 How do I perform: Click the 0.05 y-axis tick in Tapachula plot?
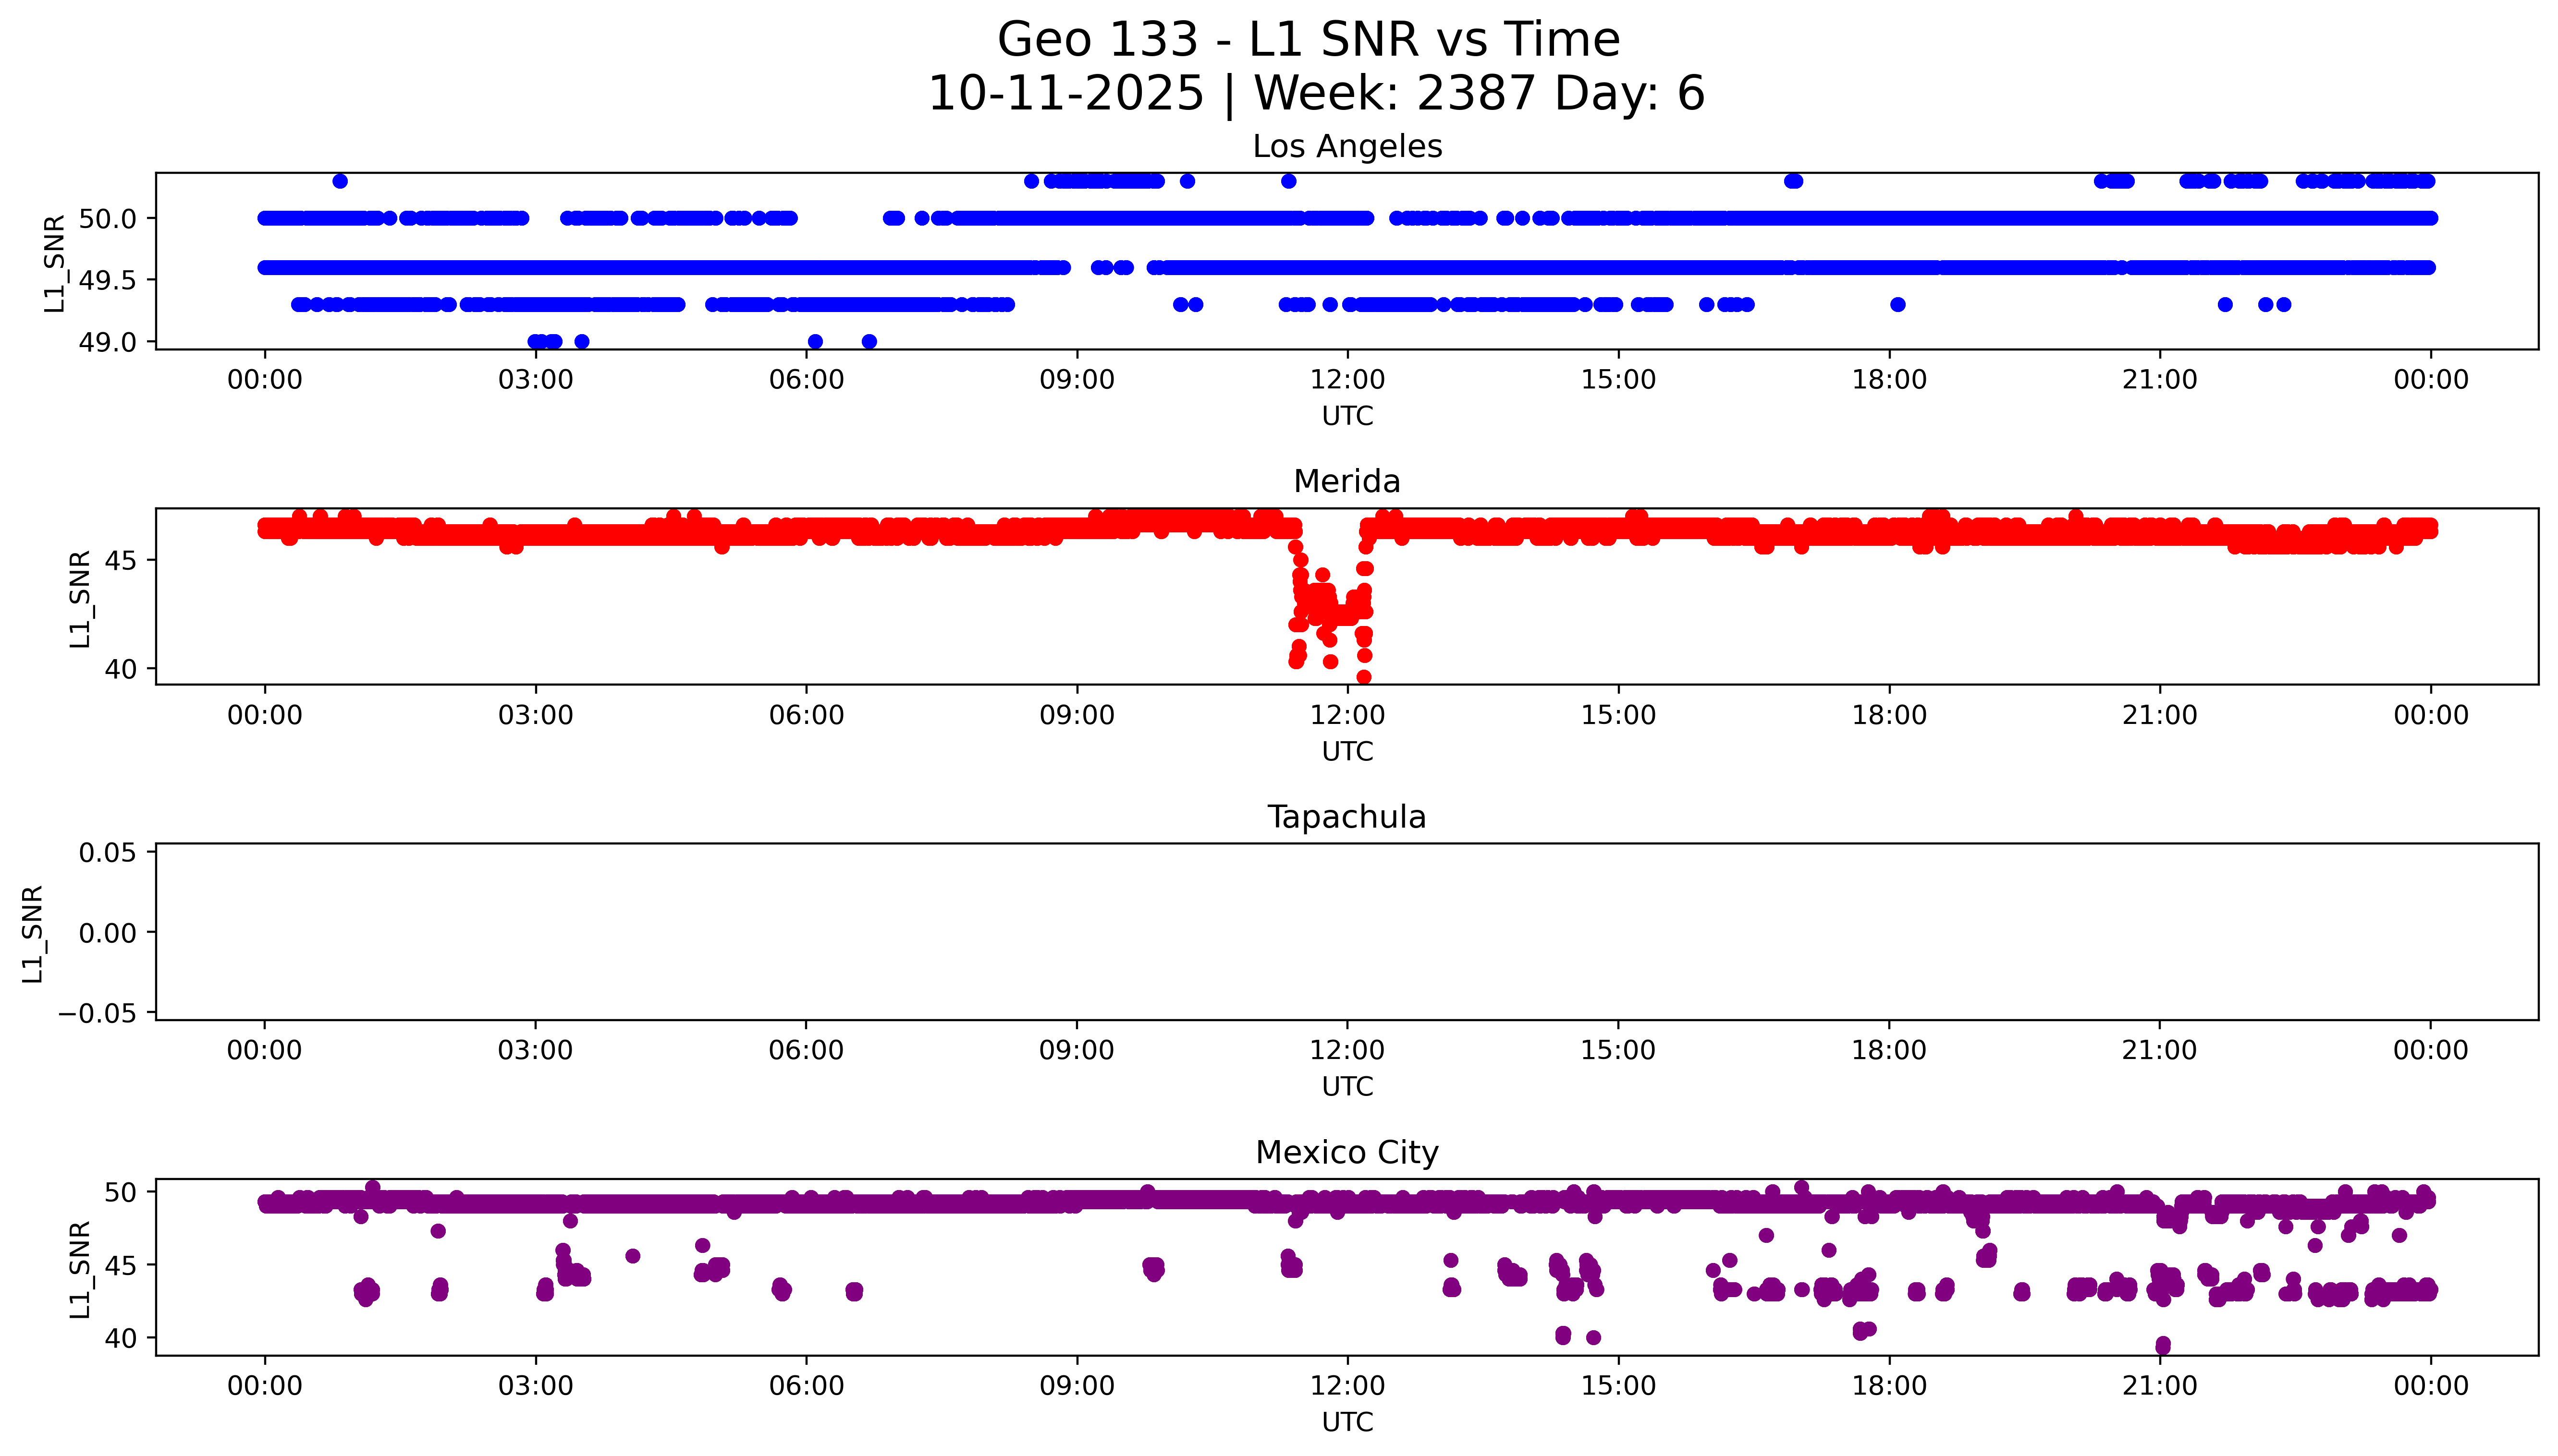[x=108, y=853]
